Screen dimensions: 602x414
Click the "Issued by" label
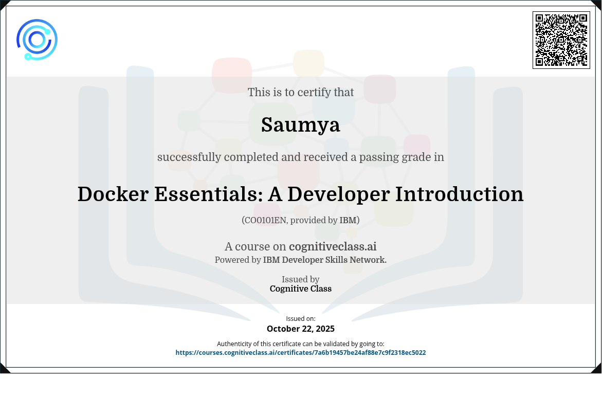tap(301, 279)
